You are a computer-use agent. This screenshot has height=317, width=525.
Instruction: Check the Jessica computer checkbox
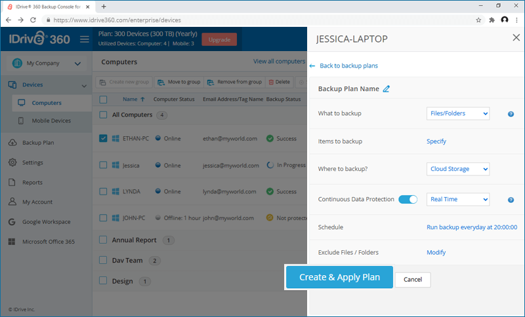[x=103, y=165]
